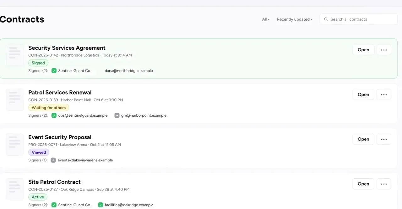
Task: Click green check icon beside Sentinel Guard Co. in Site Patrol Contract
Action: [x=54, y=205]
